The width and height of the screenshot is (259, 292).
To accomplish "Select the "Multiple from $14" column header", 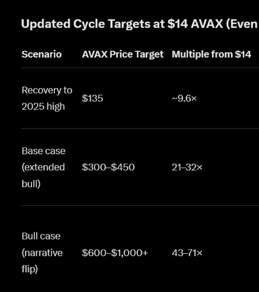I will (x=211, y=54).
